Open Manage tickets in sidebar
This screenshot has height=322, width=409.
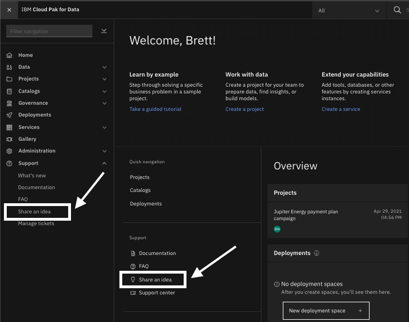tap(36, 223)
